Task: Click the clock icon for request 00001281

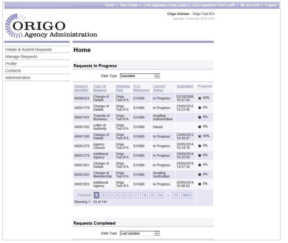Action: coord(200,165)
